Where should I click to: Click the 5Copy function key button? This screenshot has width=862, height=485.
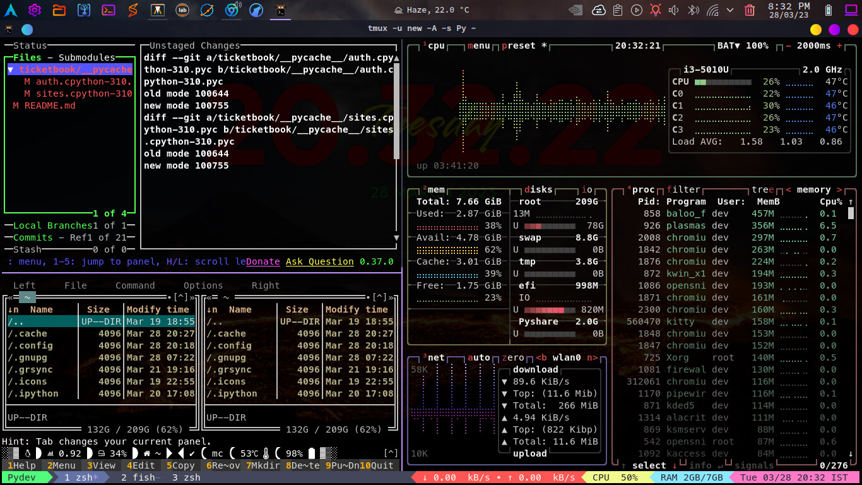coord(180,465)
